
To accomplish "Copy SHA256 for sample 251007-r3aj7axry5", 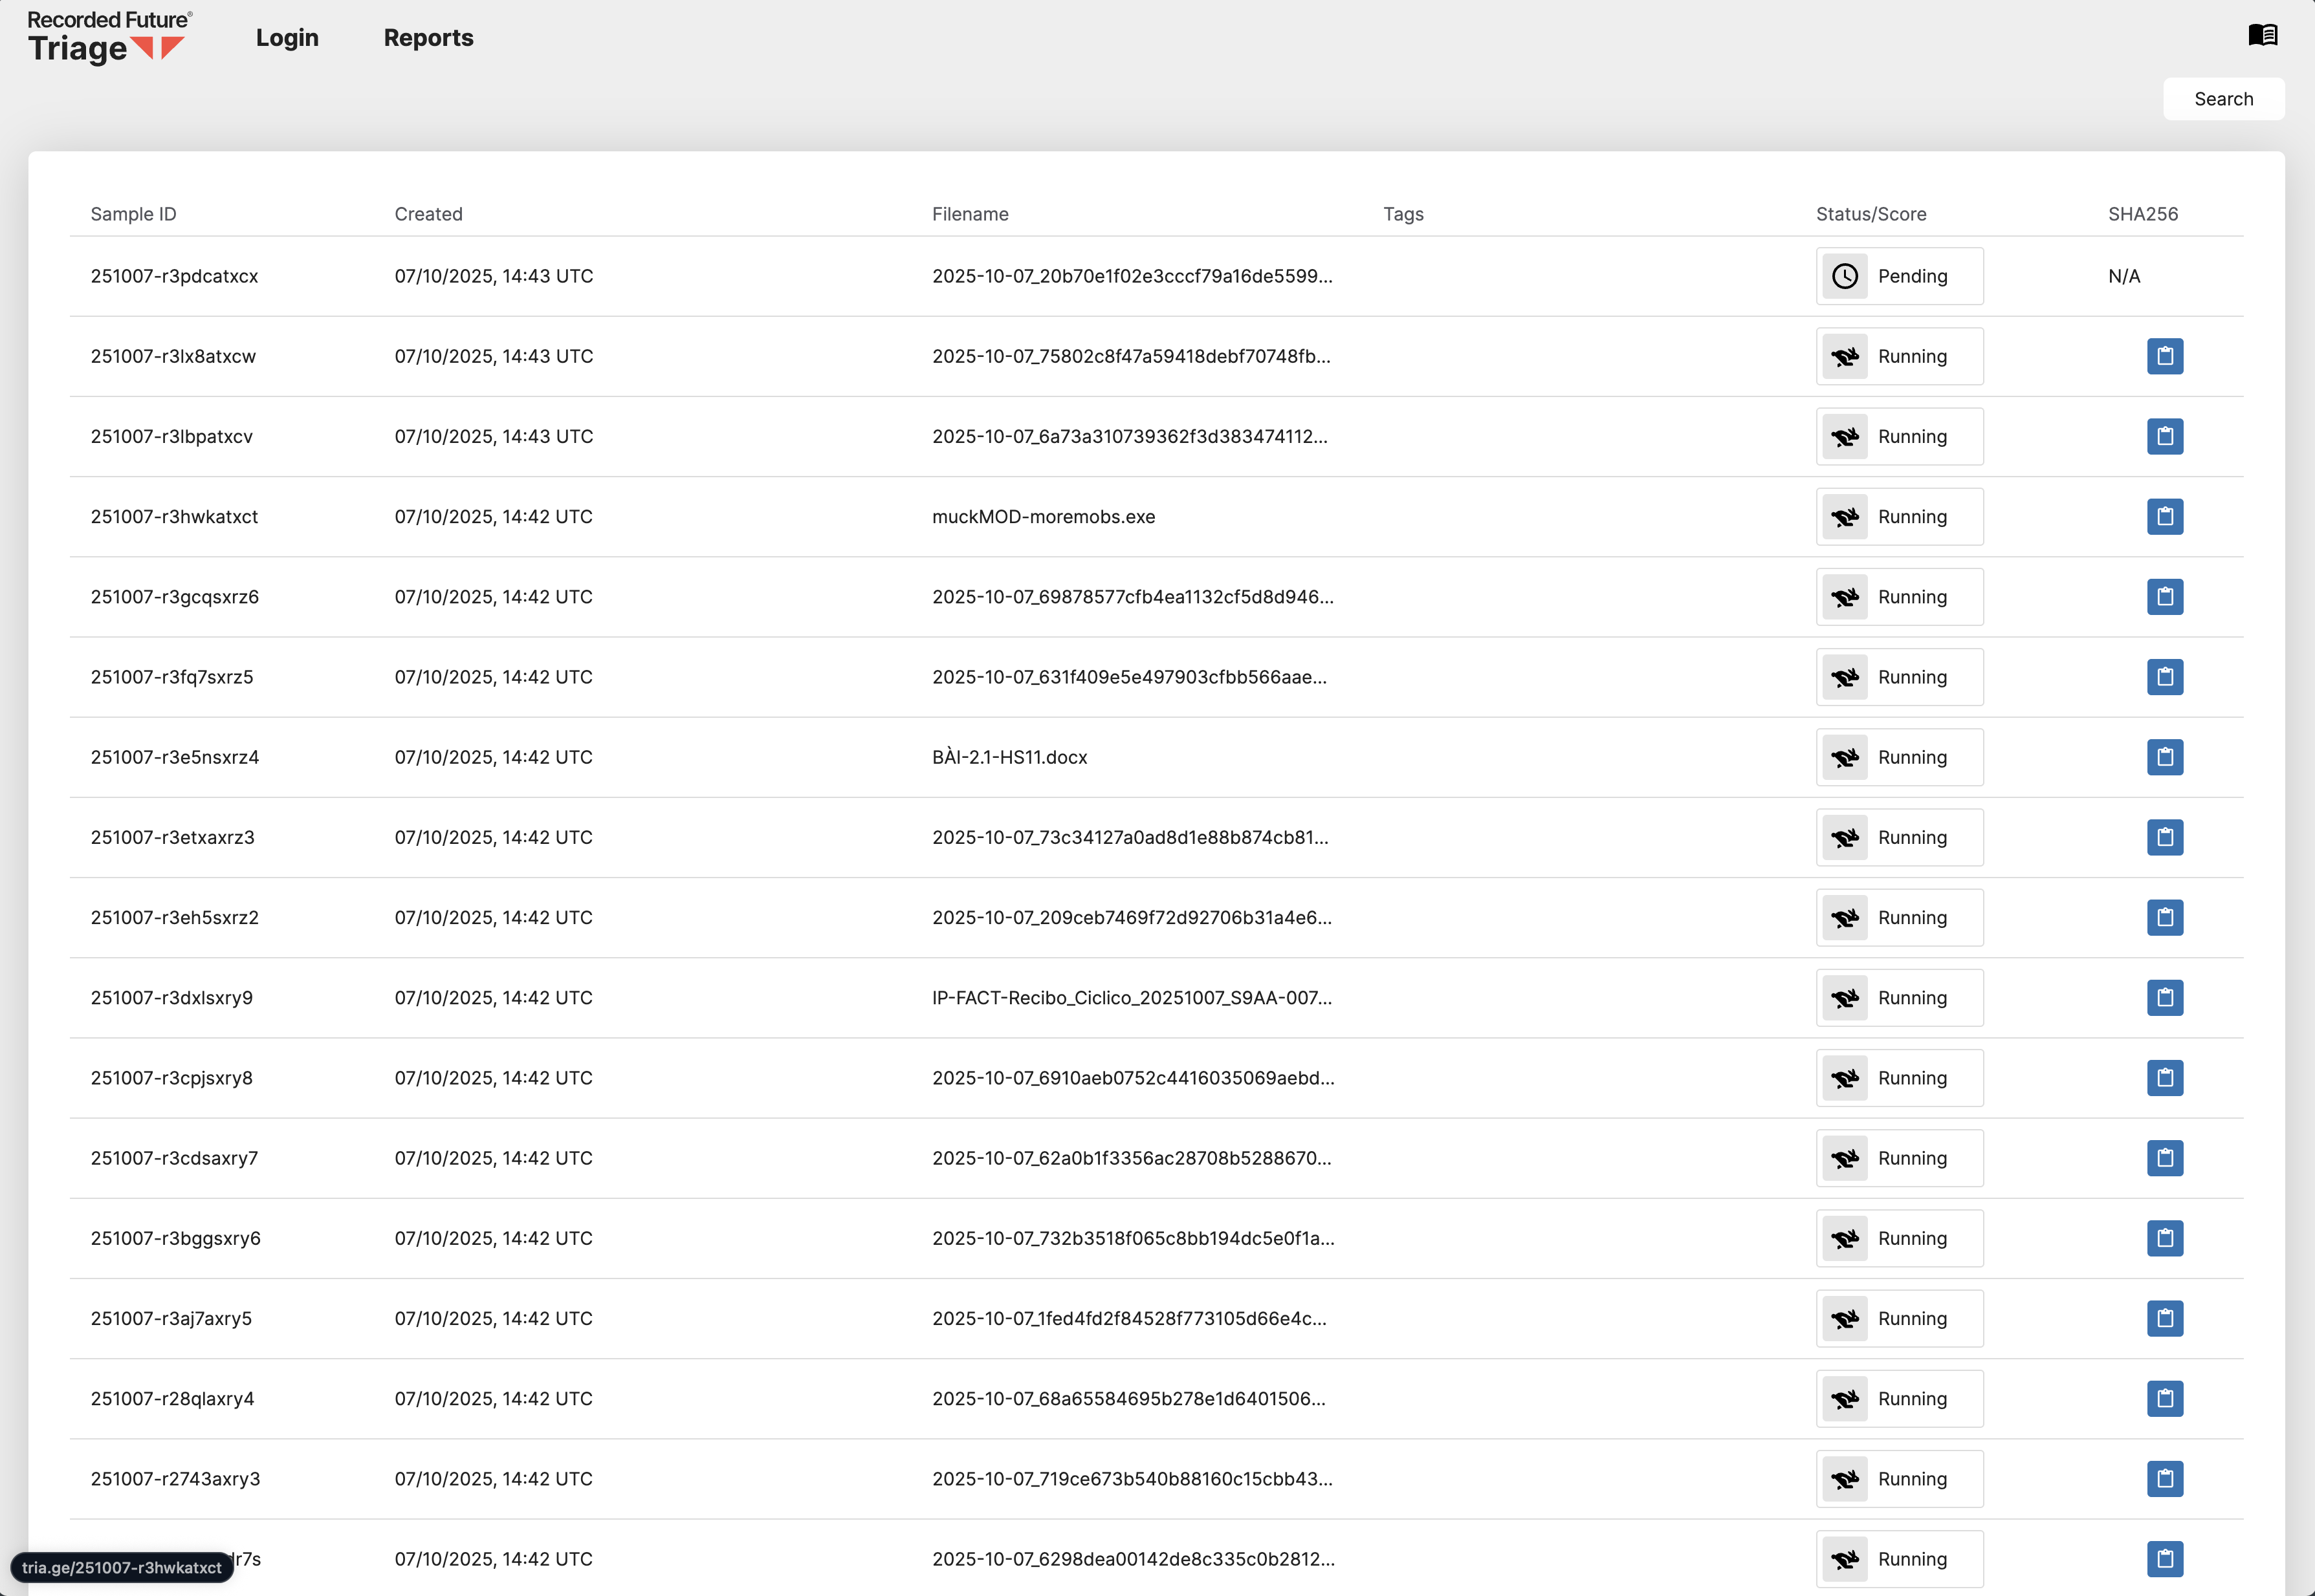I will pos(2164,1318).
